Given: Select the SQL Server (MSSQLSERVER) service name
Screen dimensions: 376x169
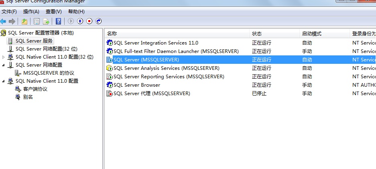Looking at the screenshot, I should click(146, 60).
